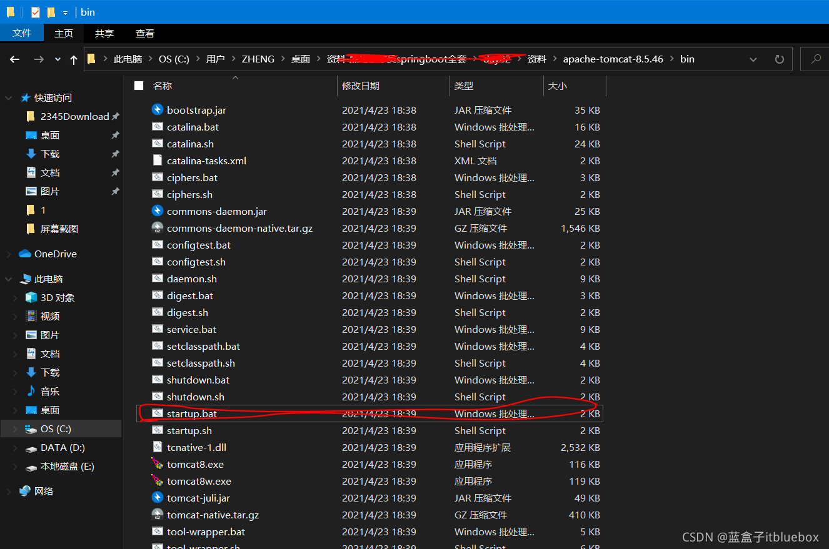Click the commons-daemon.jar file icon
This screenshot has height=549, width=829.
click(x=158, y=211)
